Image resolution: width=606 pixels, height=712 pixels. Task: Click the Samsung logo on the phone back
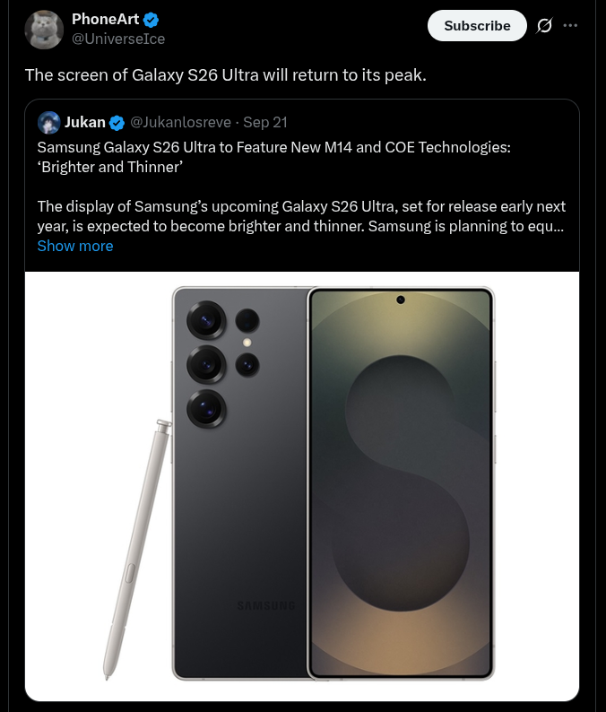tap(265, 606)
